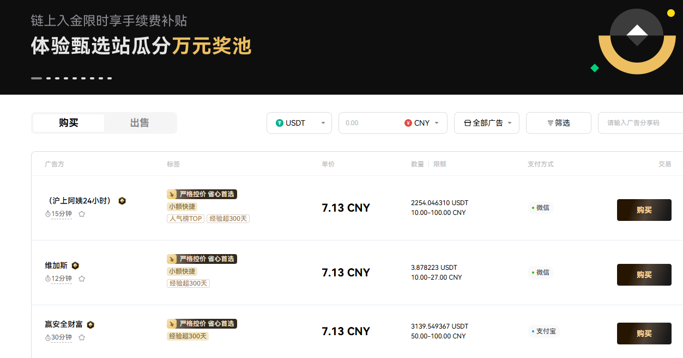Click the verified badge next to 赢安全财富

(x=90, y=325)
